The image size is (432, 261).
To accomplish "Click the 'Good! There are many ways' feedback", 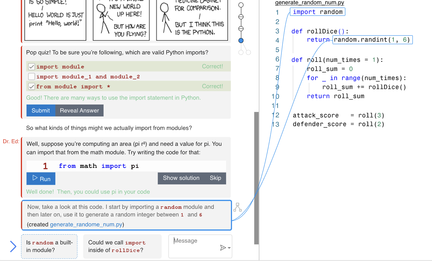I will pos(113,98).
